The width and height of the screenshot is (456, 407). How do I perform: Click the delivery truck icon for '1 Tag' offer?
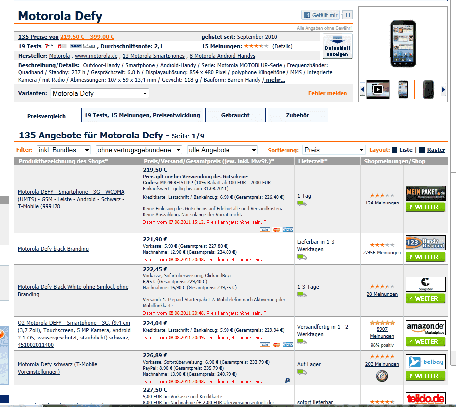coord(302,203)
